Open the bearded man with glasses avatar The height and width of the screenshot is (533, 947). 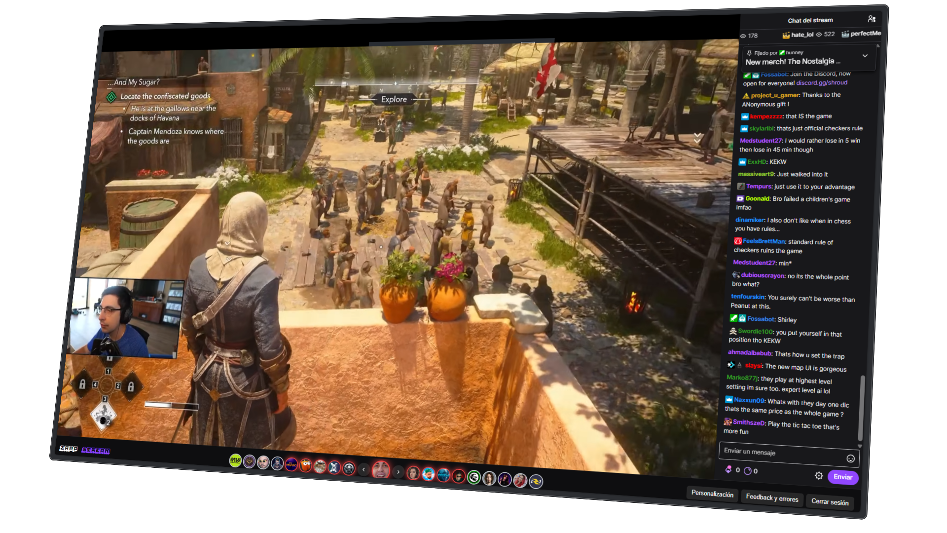[277, 464]
